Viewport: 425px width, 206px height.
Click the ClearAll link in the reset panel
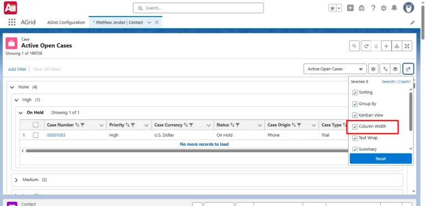(x=405, y=81)
